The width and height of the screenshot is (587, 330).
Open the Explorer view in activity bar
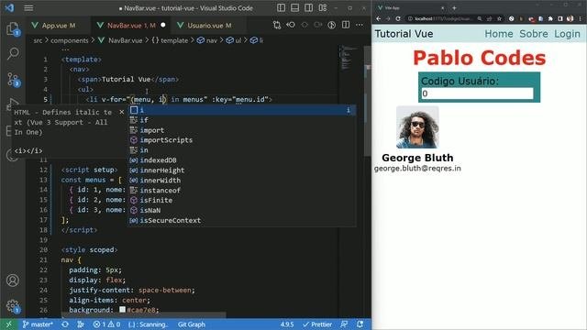[13, 28]
